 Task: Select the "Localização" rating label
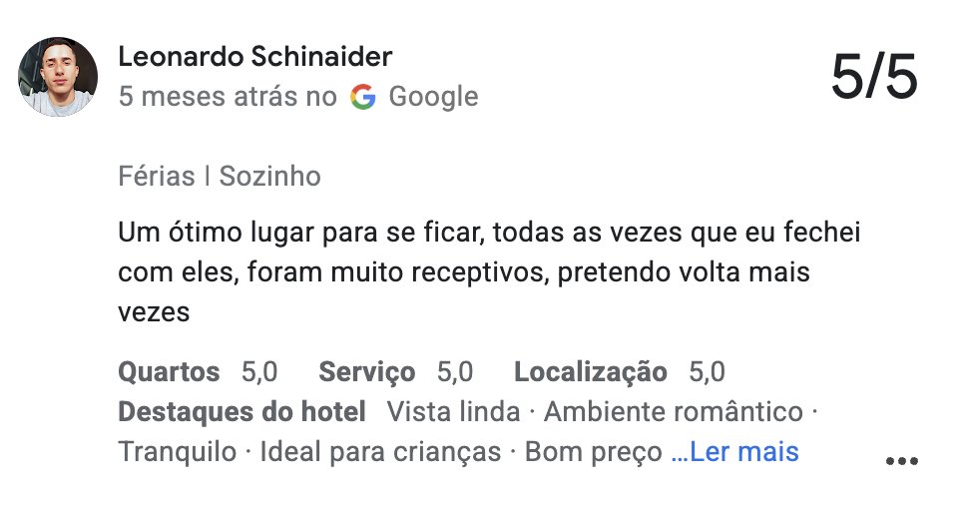click(591, 372)
